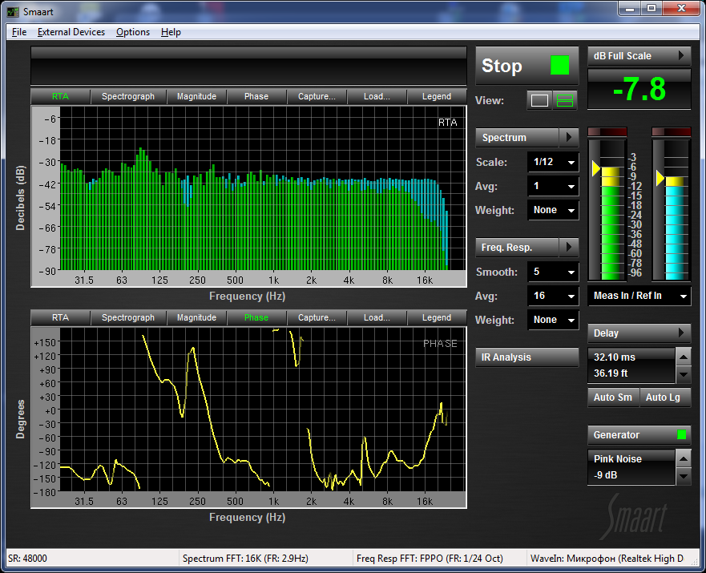Select the split two-pane view icon
Screen dimensions: 706x573
click(566, 100)
